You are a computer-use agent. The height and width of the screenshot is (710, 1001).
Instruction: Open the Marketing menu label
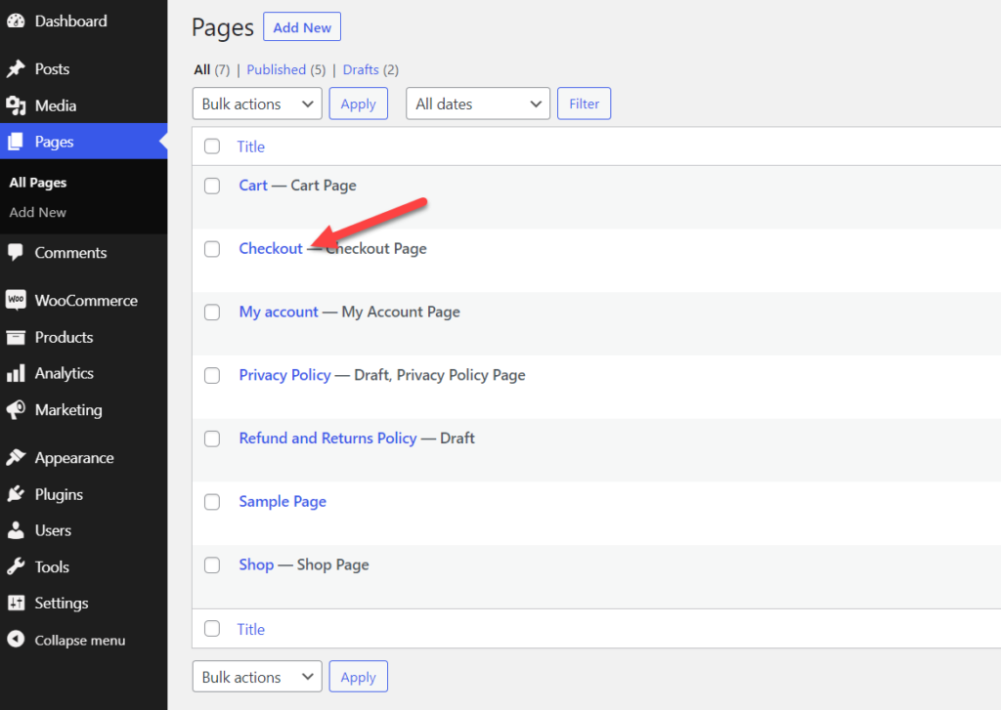click(x=68, y=409)
